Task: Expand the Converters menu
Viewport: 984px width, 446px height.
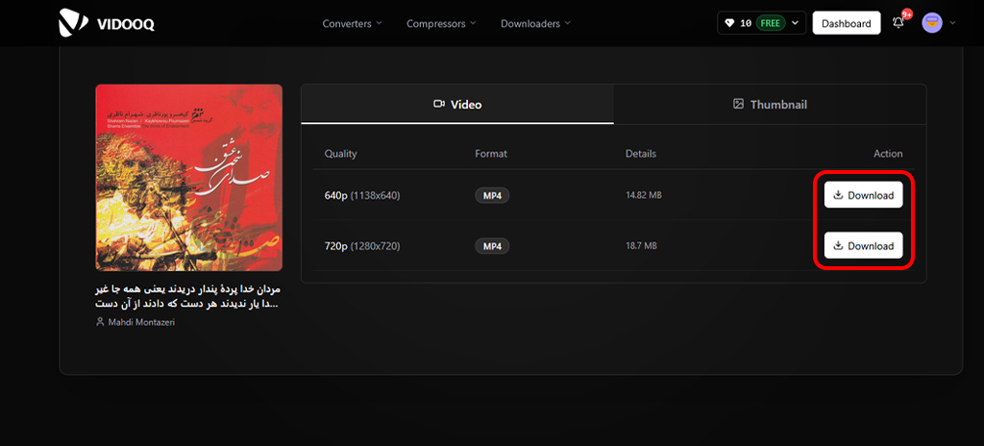Action: (352, 23)
